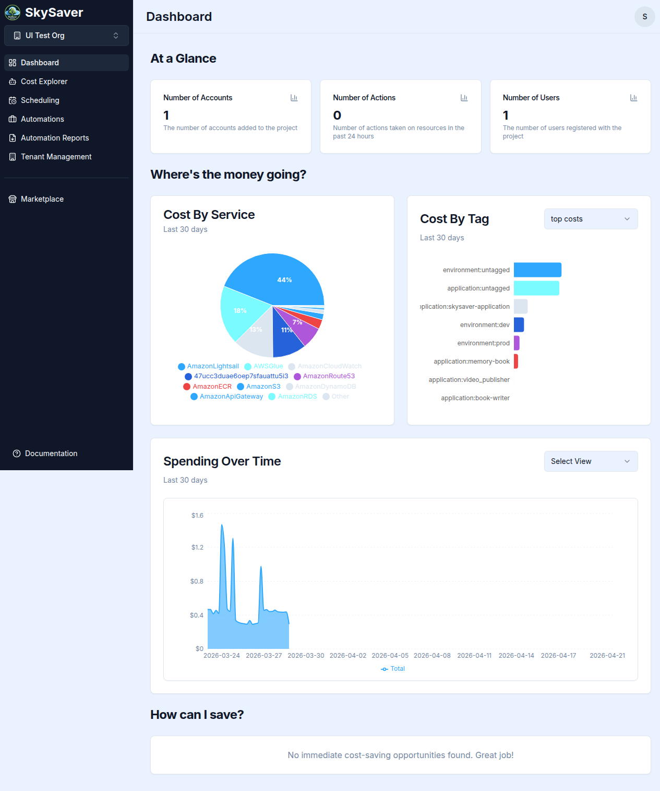Open the user avatar S menu
Viewport: 660px width, 791px height.
[645, 17]
